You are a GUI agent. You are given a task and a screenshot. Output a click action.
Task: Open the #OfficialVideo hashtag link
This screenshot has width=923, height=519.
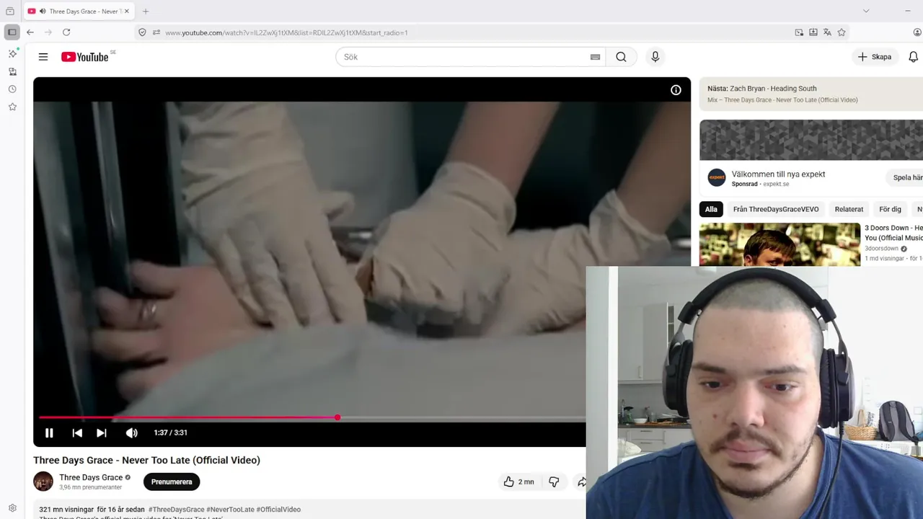pos(278,509)
